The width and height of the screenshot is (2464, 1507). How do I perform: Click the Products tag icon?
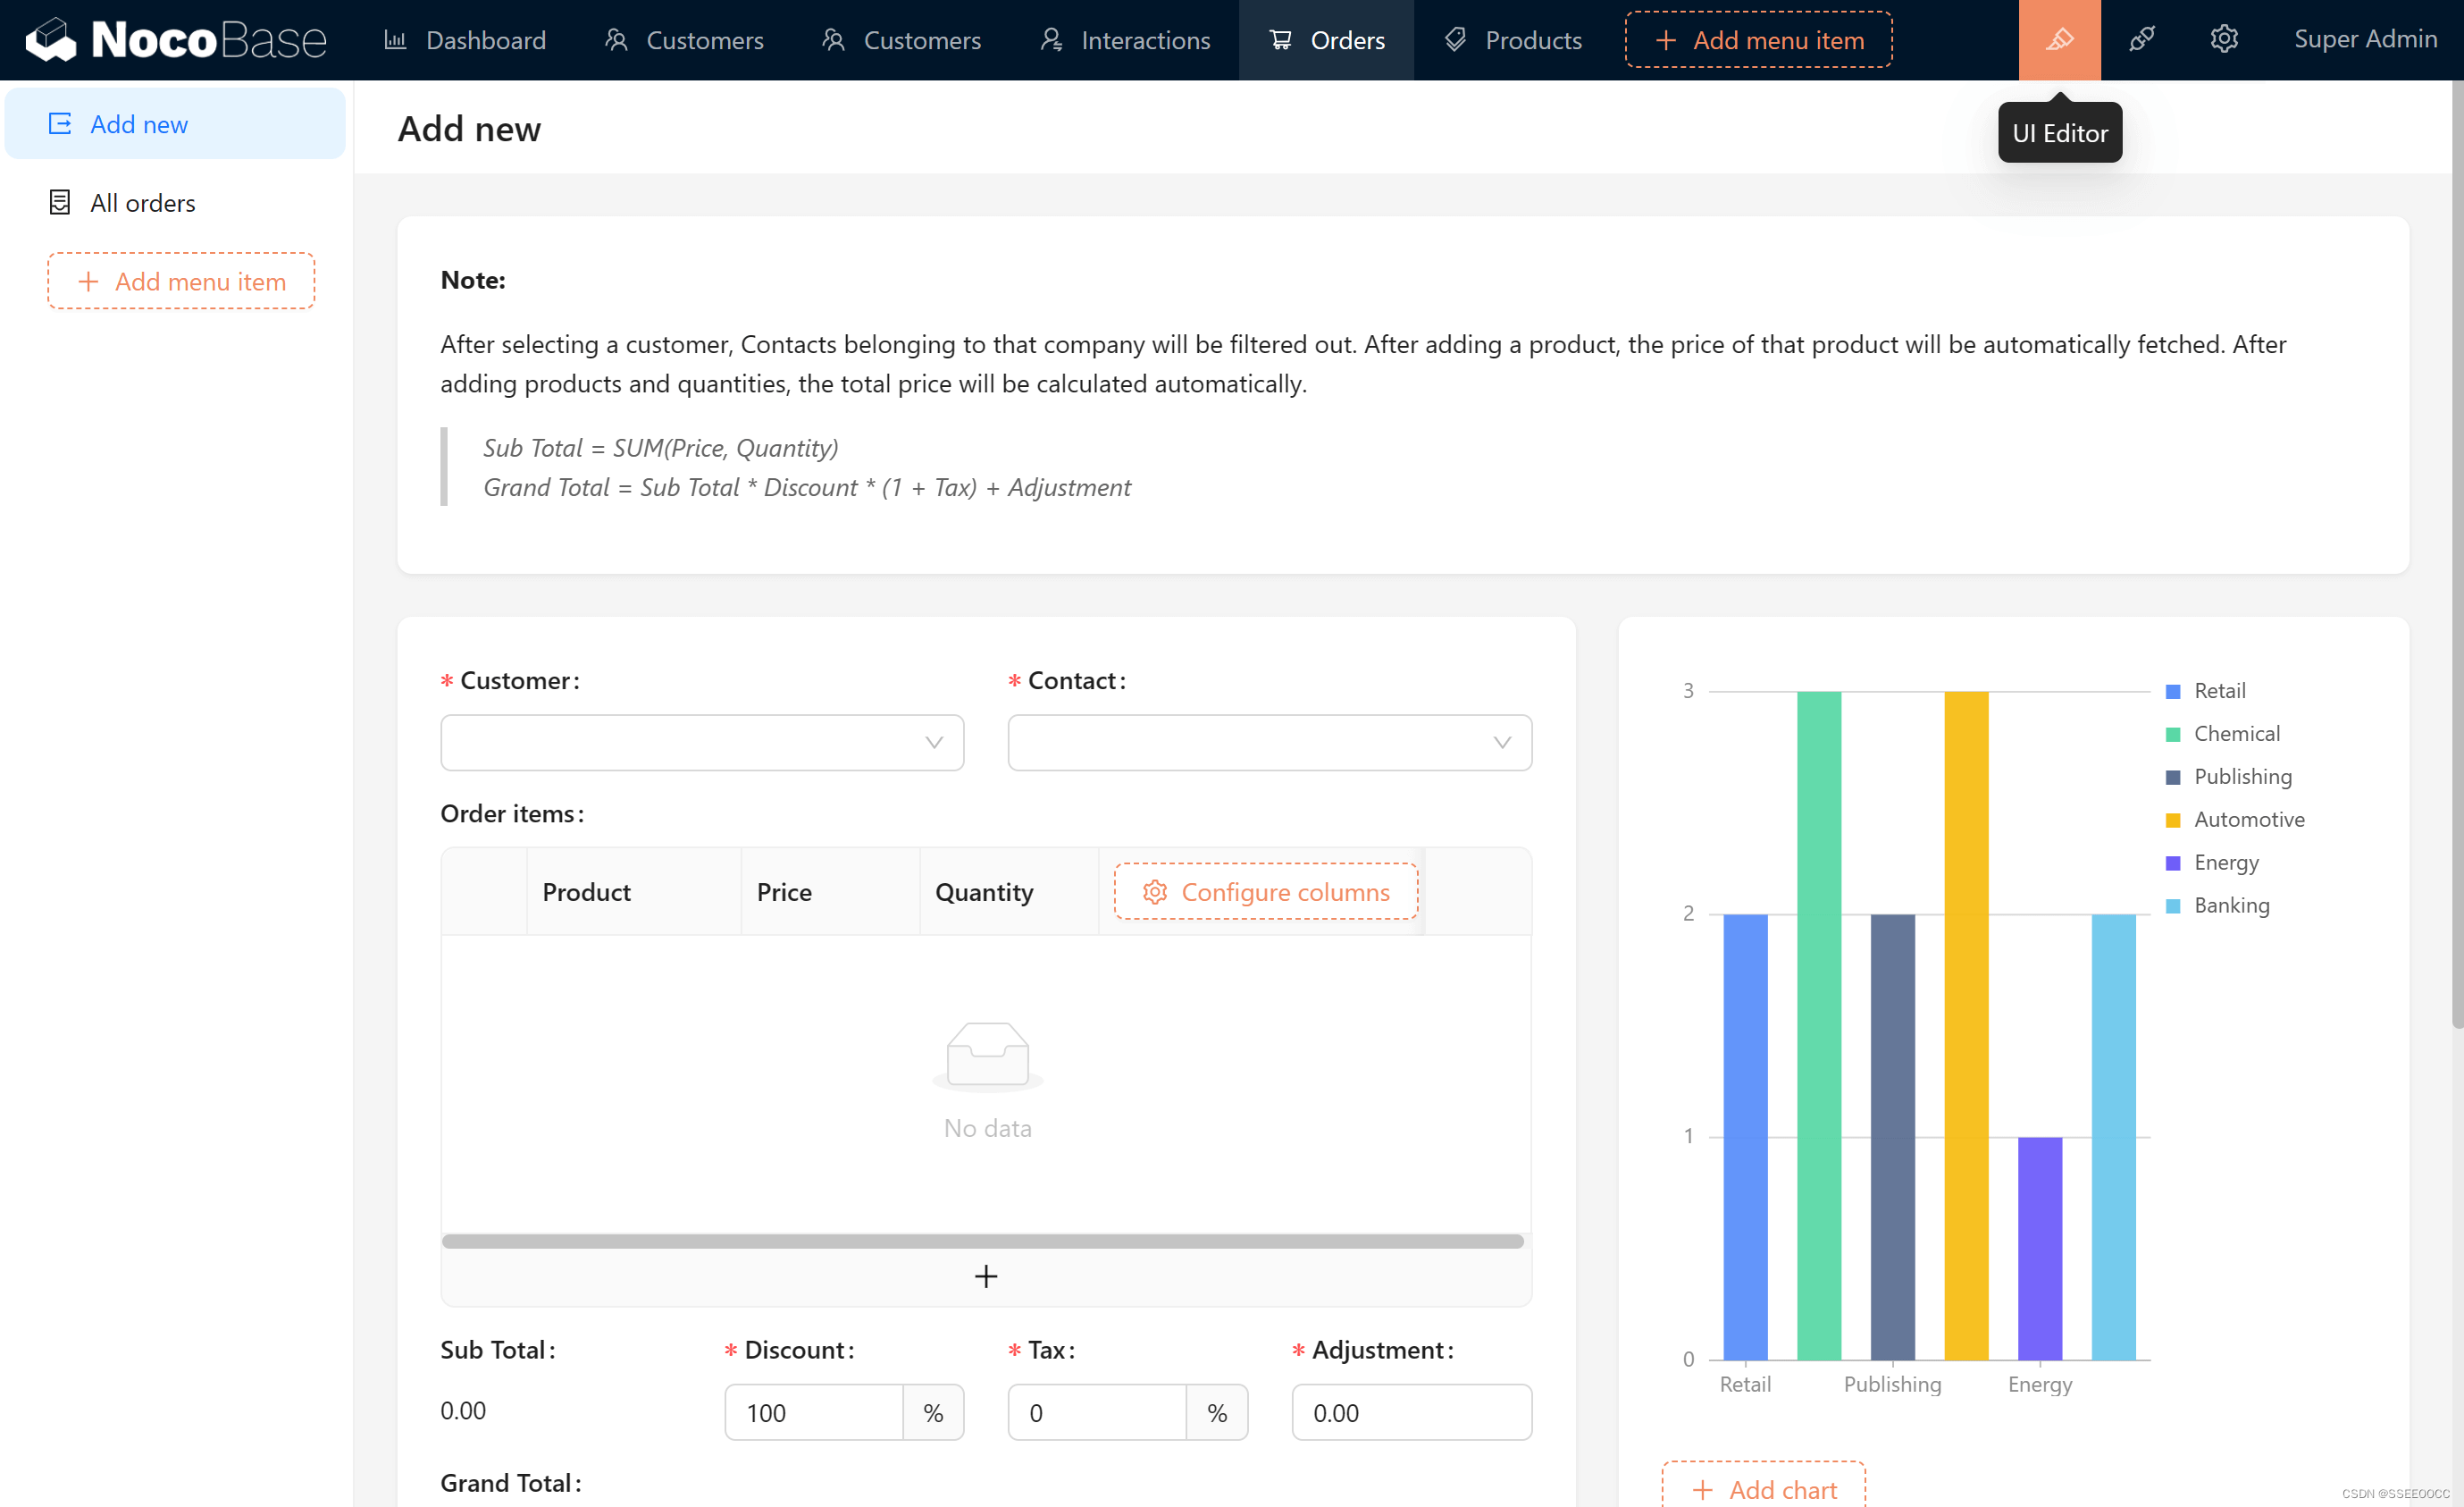pyautogui.click(x=1455, y=40)
